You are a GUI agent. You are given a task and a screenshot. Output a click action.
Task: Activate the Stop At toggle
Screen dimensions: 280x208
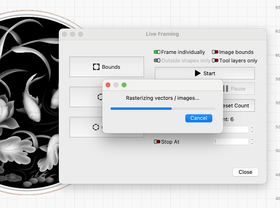point(157,142)
